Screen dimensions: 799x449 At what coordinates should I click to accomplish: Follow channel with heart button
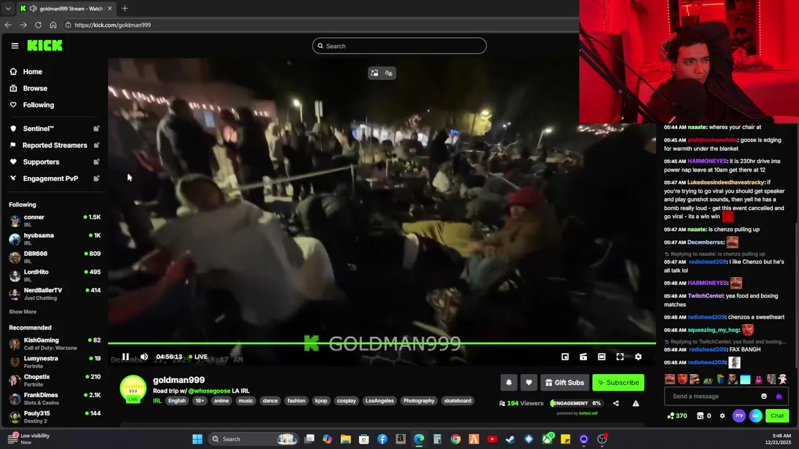pos(529,382)
